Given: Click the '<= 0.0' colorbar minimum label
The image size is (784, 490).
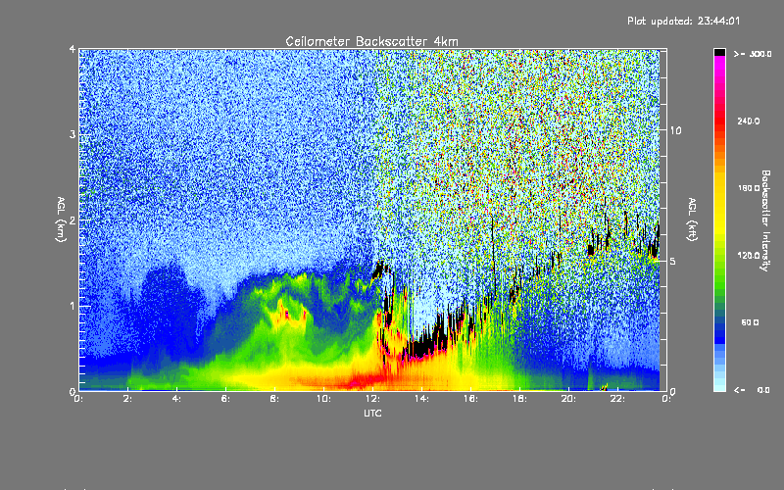Looking at the screenshot, I should (753, 390).
